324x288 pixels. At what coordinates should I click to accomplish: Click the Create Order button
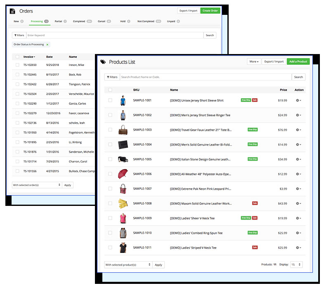(210, 11)
